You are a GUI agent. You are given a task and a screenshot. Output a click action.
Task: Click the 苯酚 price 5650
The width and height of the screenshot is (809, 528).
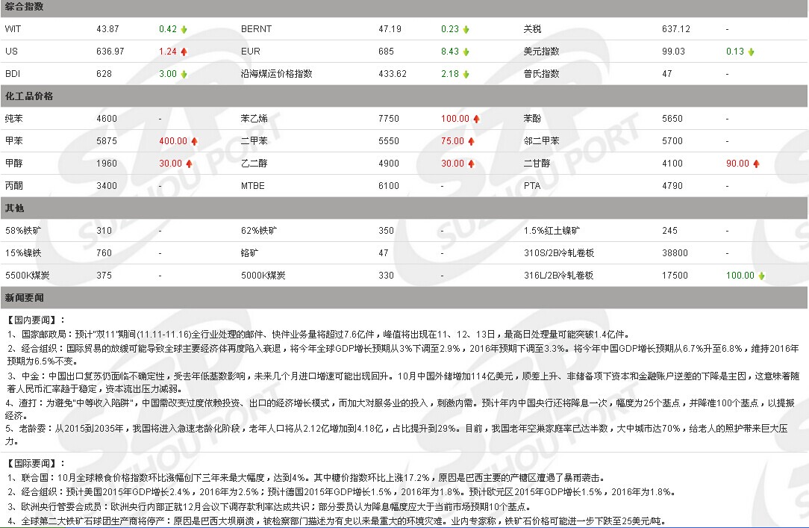pos(672,118)
